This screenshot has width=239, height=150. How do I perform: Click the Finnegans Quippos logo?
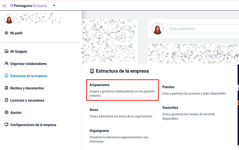point(29,6)
